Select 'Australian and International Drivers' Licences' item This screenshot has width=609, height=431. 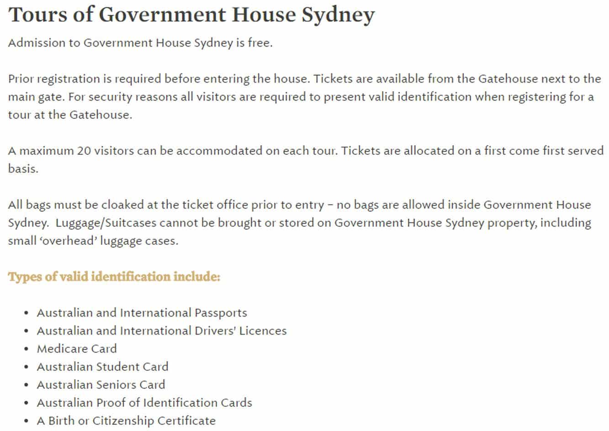[x=162, y=331]
